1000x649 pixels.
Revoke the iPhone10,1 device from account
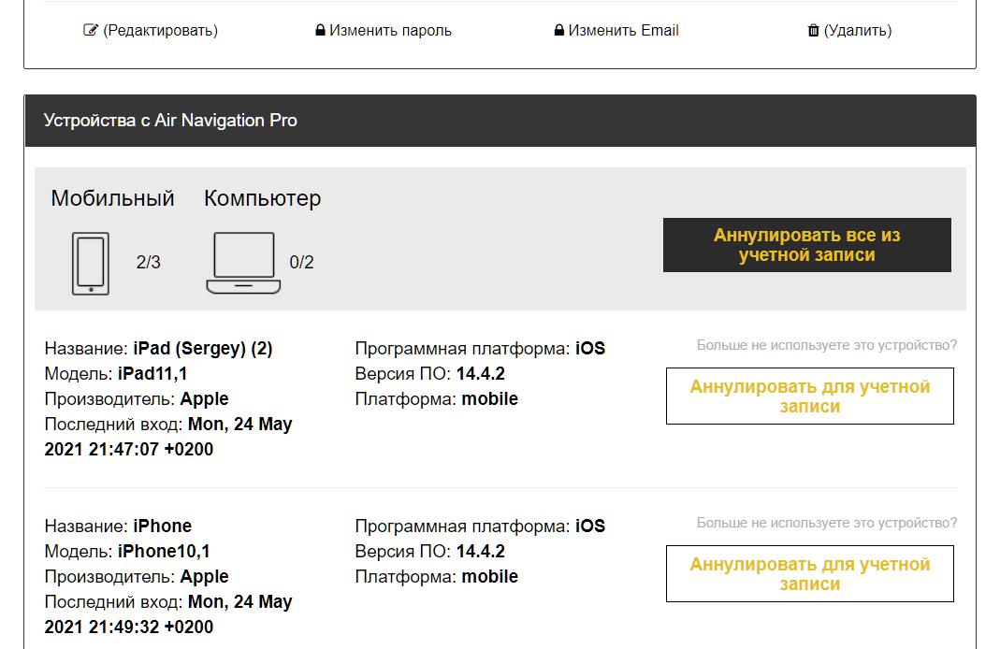[809, 574]
